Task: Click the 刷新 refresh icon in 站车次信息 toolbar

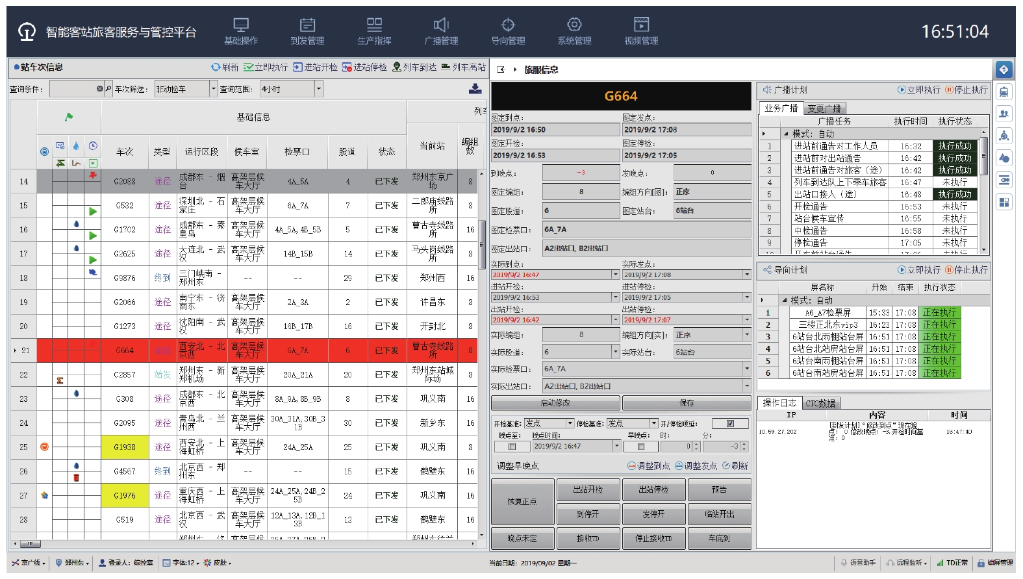Action: pos(216,68)
